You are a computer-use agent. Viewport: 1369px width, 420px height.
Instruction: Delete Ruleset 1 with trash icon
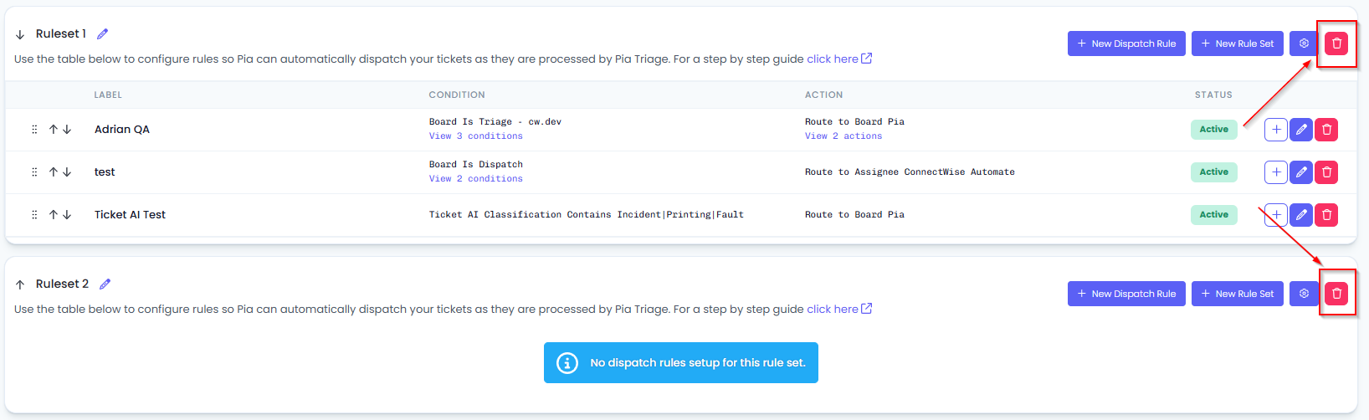(1336, 44)
